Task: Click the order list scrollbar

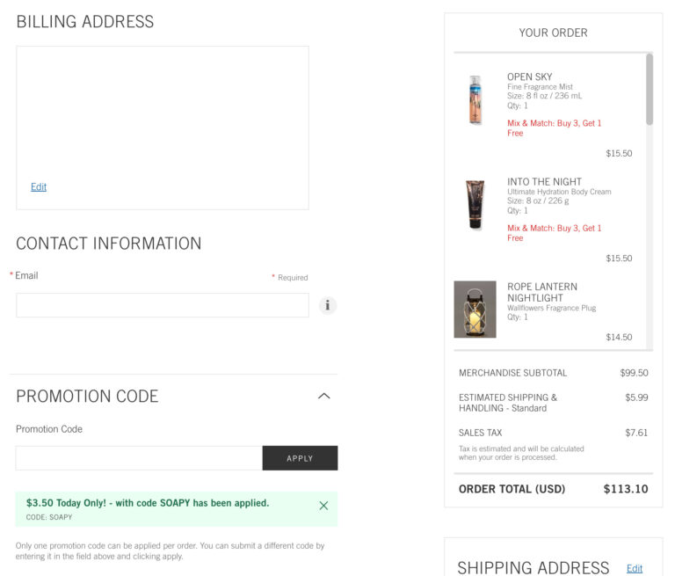Action: (650, 89)
